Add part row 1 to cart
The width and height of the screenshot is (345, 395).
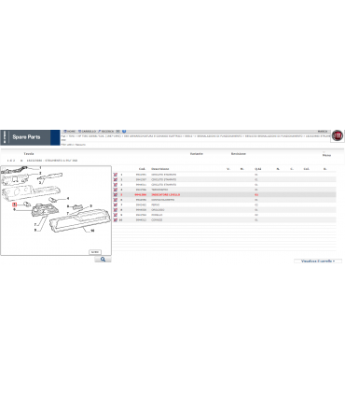click(x=116, y=175)
